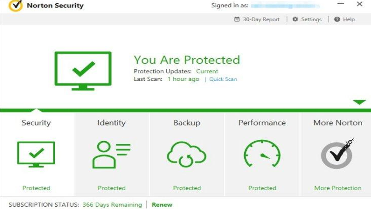Viewport: 371px width, 209px height.
Task: Click the Performance speedometer icon
Action: tap(262, 154)
